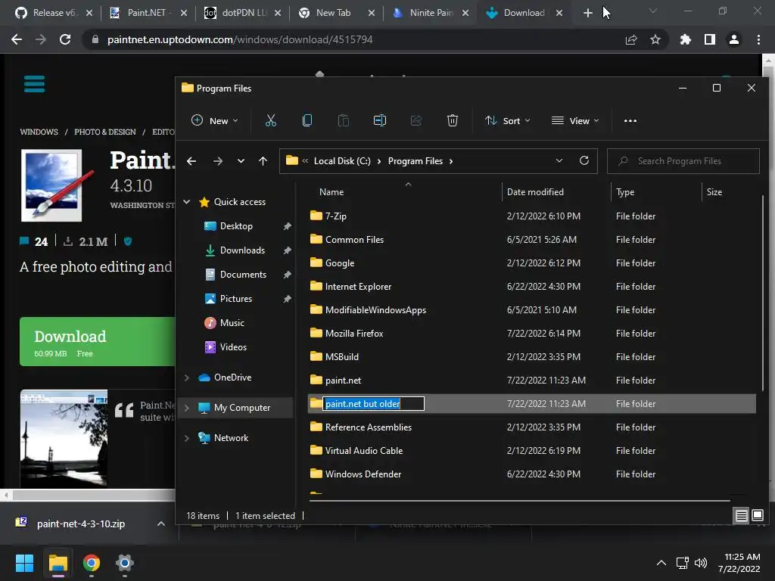The image size is (775, 581).
Task: Open the New item dropdown
Action: tap(214, 120)
